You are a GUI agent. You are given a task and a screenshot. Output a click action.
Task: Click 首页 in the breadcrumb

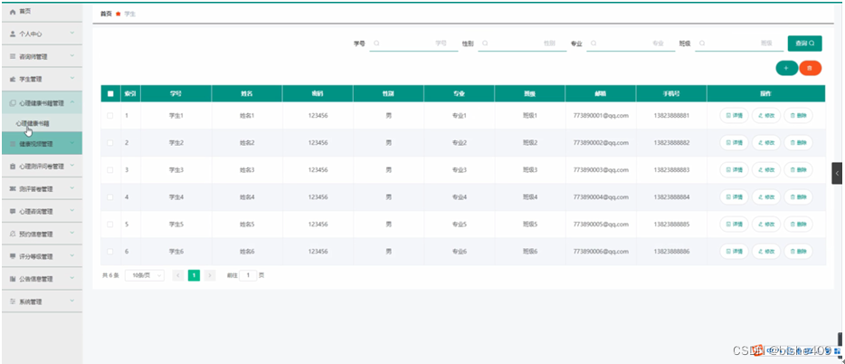pos(106,14)
